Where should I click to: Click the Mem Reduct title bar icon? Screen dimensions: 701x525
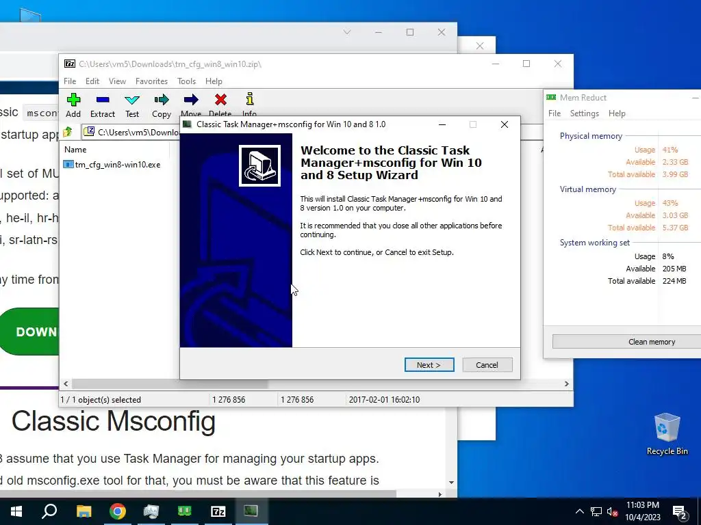(x=551, y=97)
